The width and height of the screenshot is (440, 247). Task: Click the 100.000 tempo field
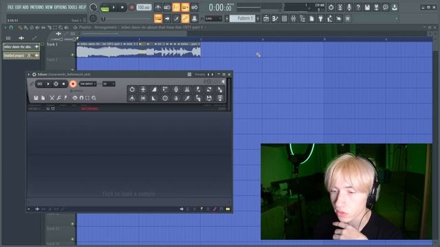point(144,8)
